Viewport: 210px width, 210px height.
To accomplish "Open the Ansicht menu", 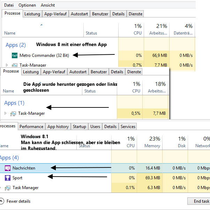I will (48, 5).
